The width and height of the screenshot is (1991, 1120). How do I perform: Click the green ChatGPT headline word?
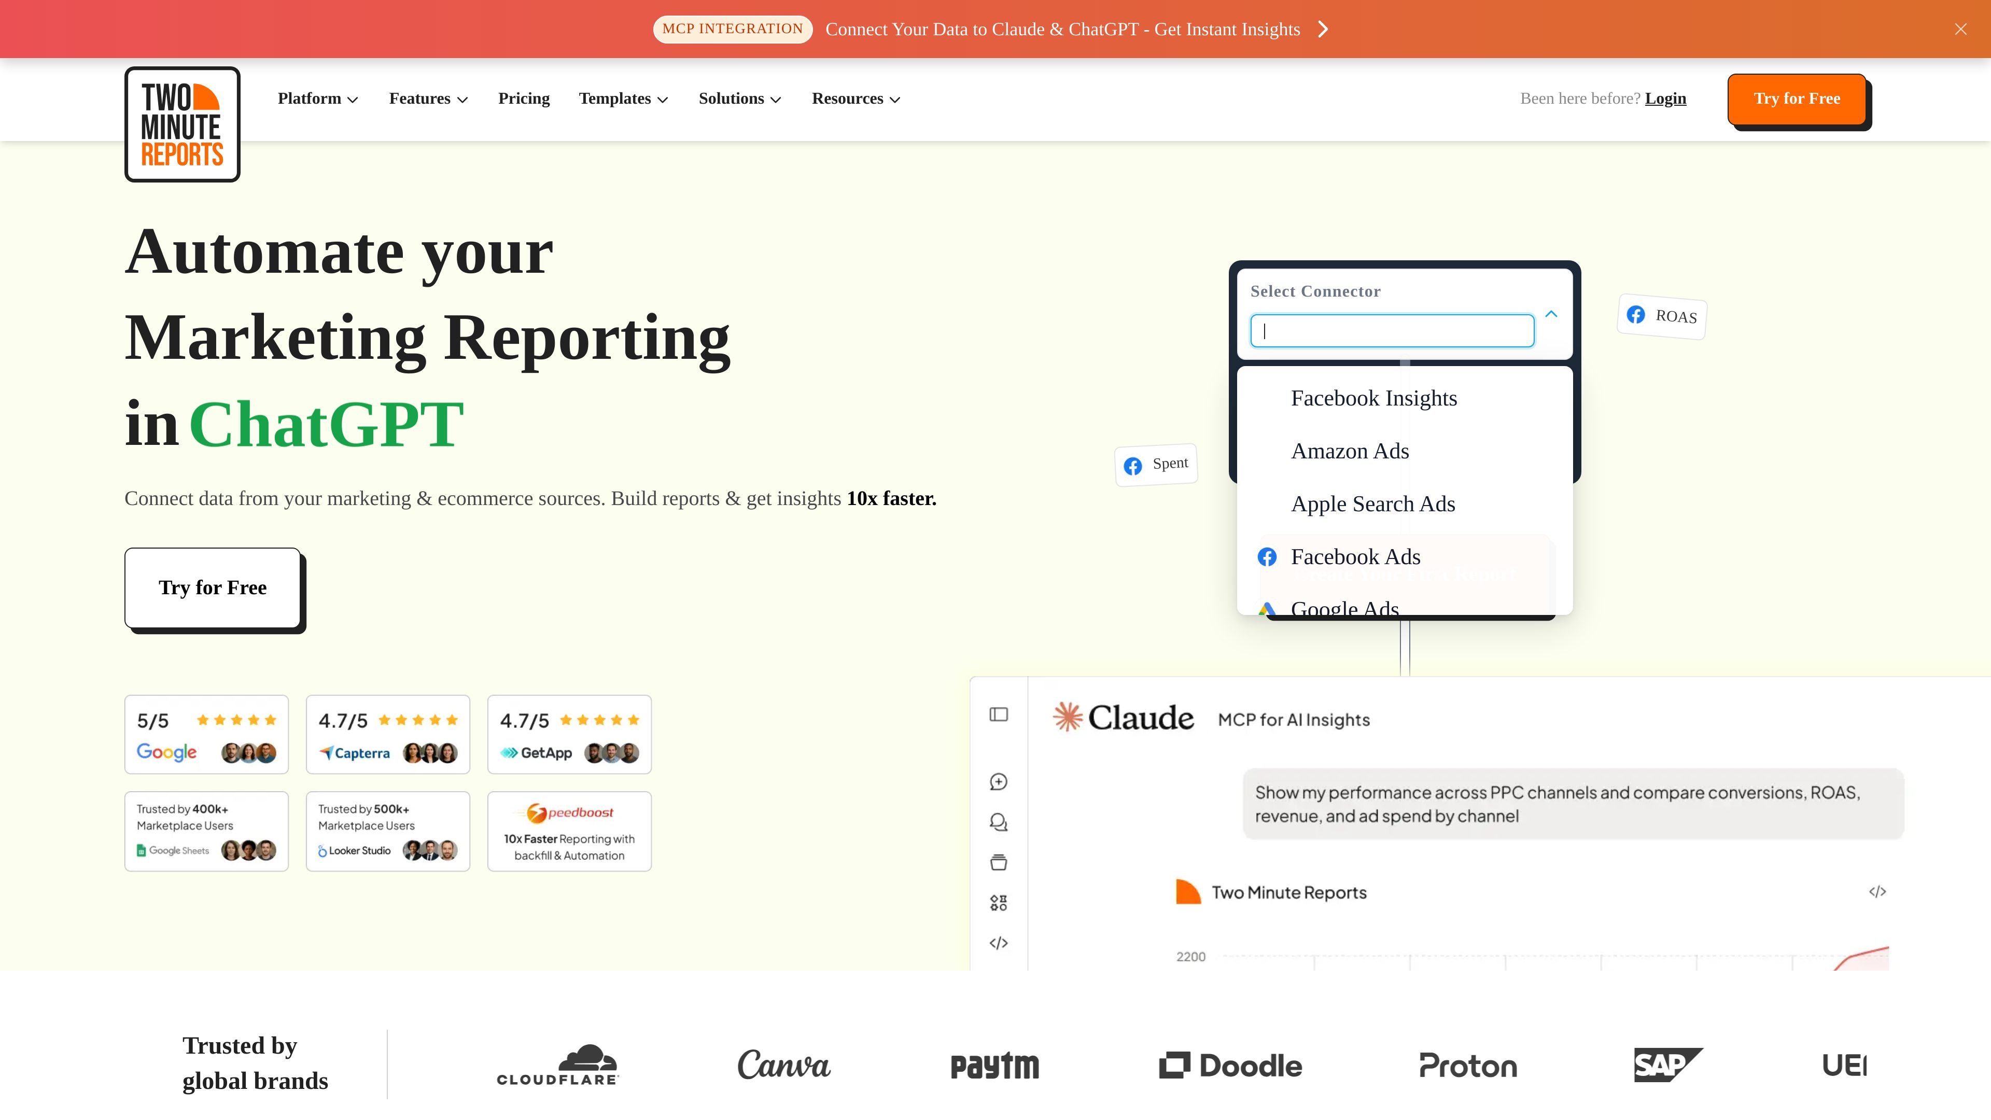click(x=326, y=424)
